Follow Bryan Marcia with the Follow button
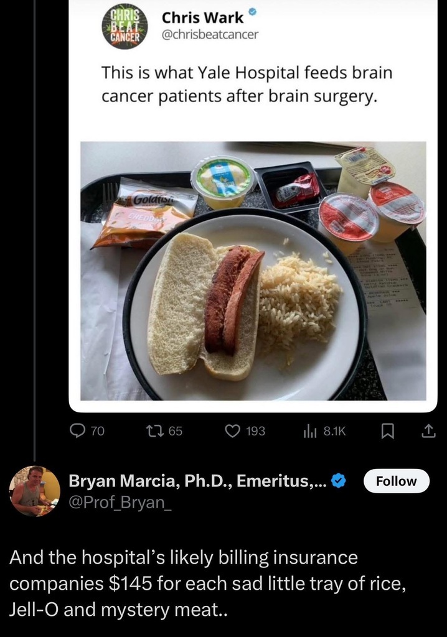 (397, 481)
